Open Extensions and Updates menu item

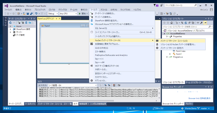(122, 44)
